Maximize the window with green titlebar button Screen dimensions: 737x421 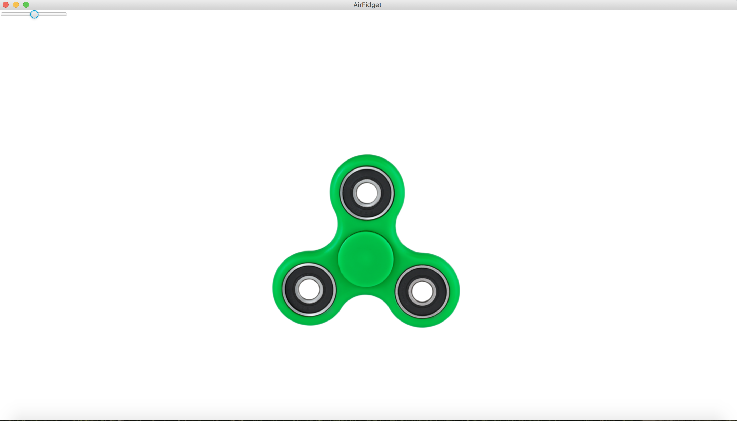tap(26, 5)
